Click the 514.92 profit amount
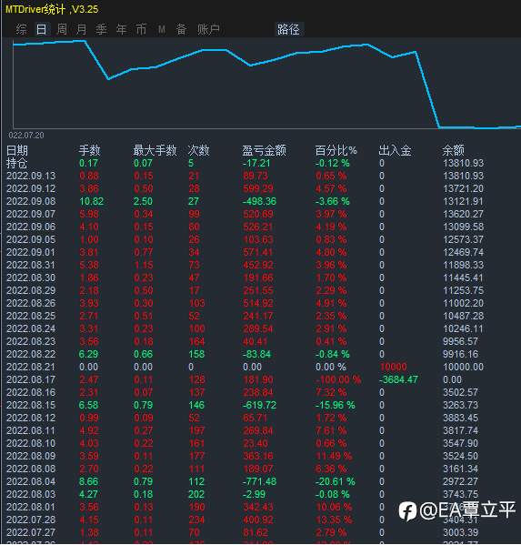The height and width of the screenshot is (545, 521). coord(258,303)
